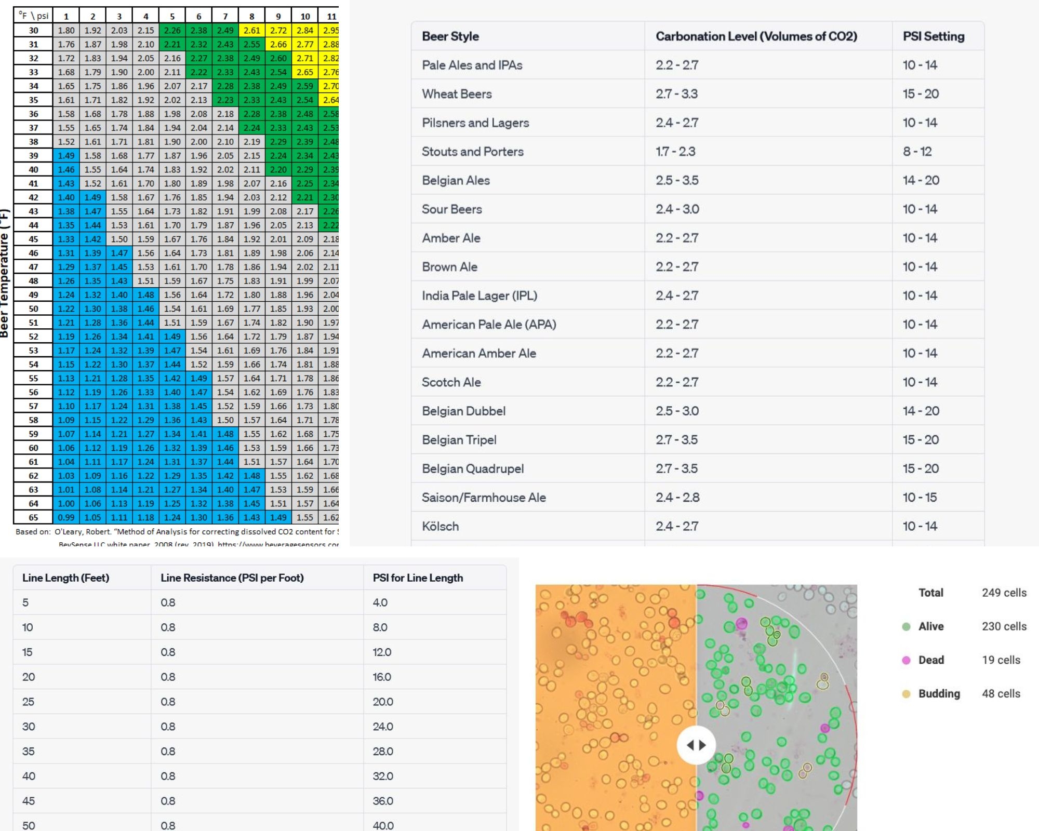Click the 38°F temperature row header
Viewport: 1039px width, 831px height.
(33, 142)
